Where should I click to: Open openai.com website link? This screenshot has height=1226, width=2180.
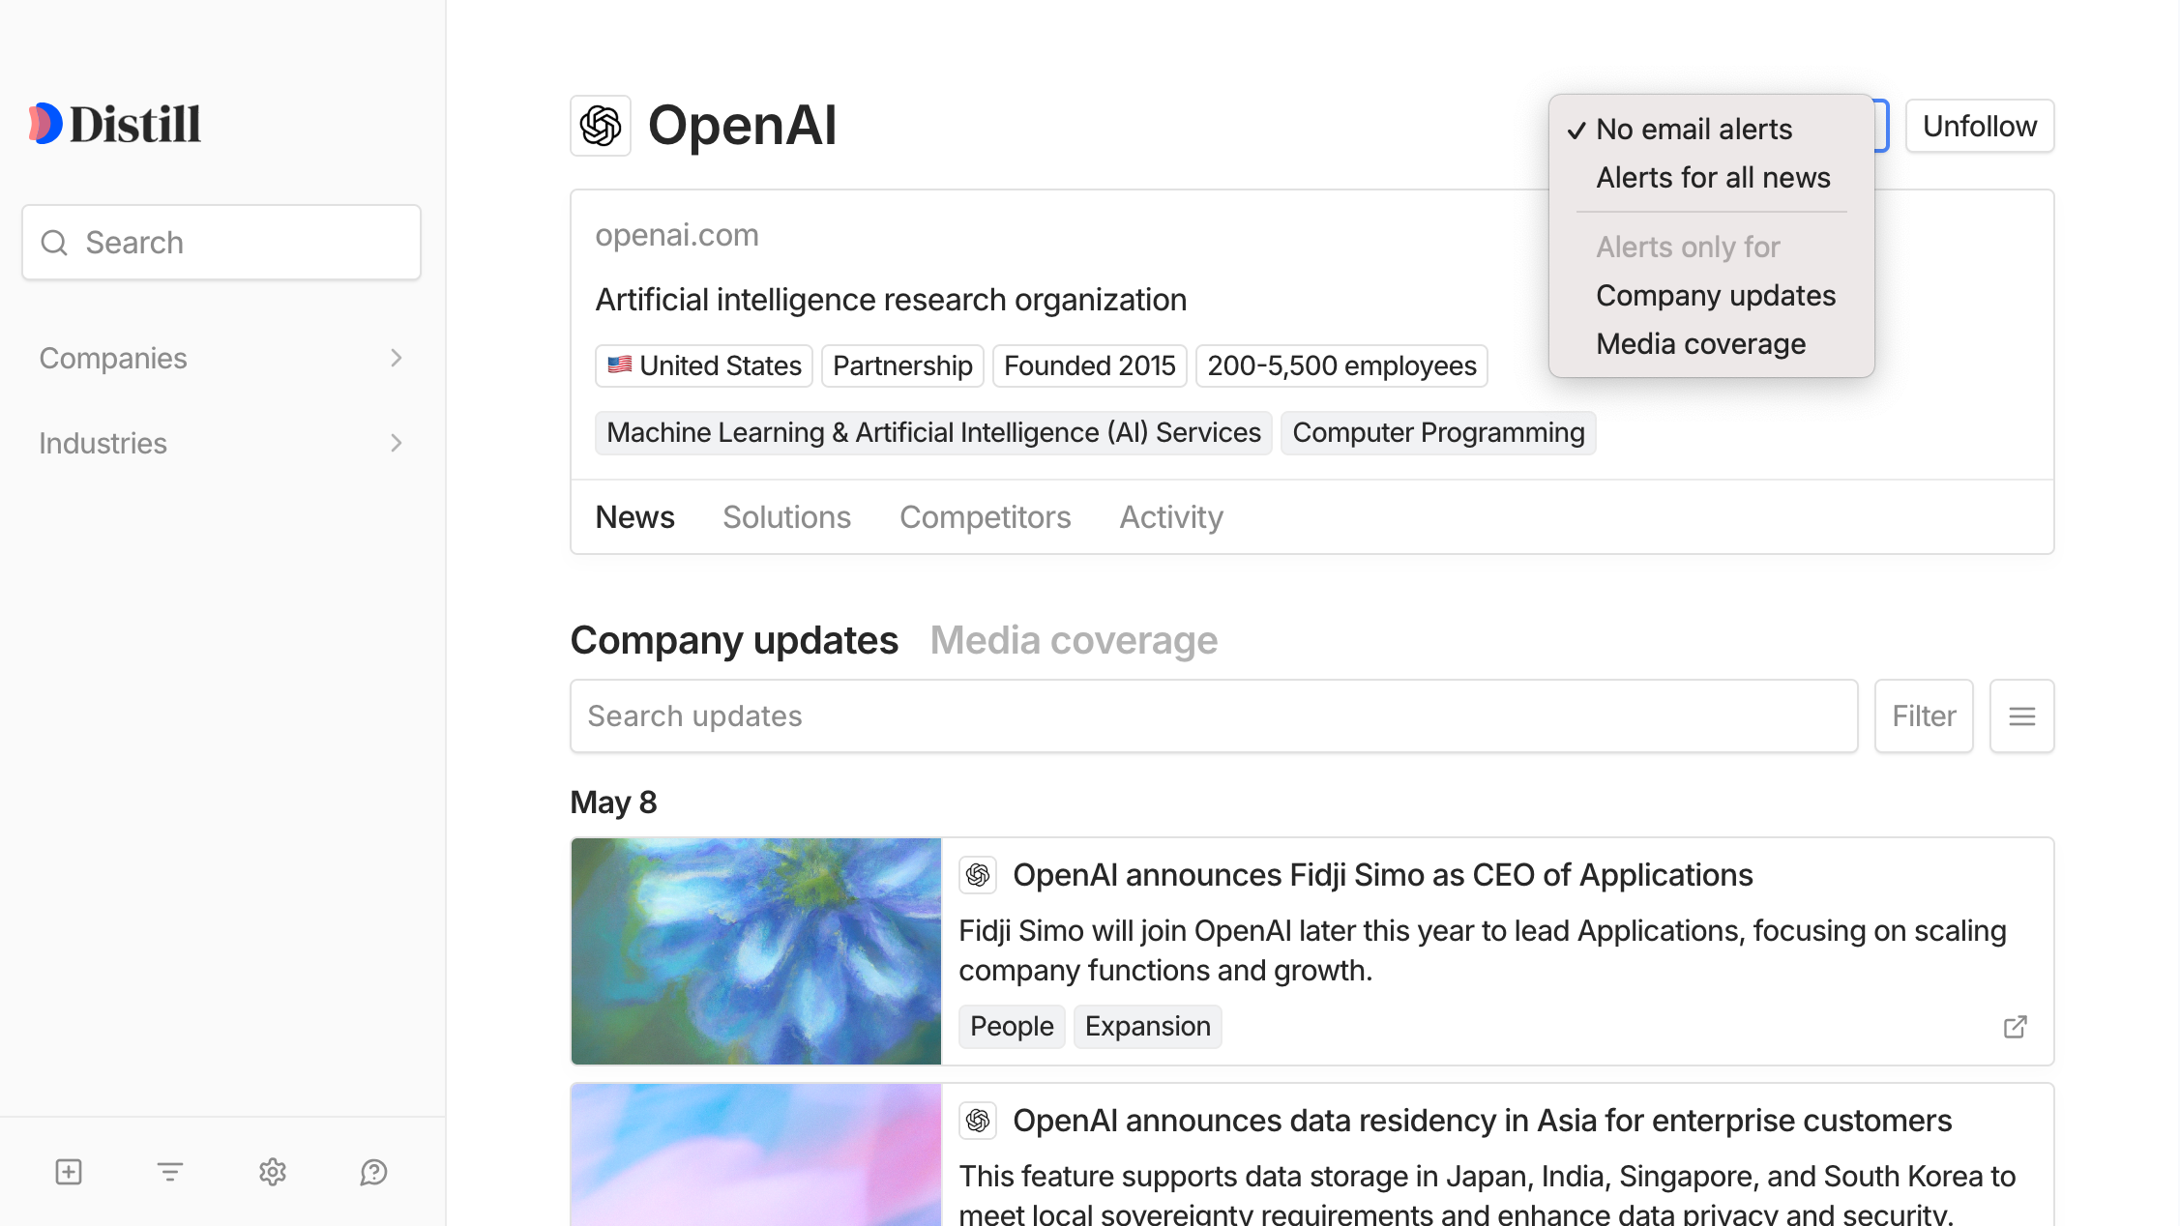tap(677, 235)
